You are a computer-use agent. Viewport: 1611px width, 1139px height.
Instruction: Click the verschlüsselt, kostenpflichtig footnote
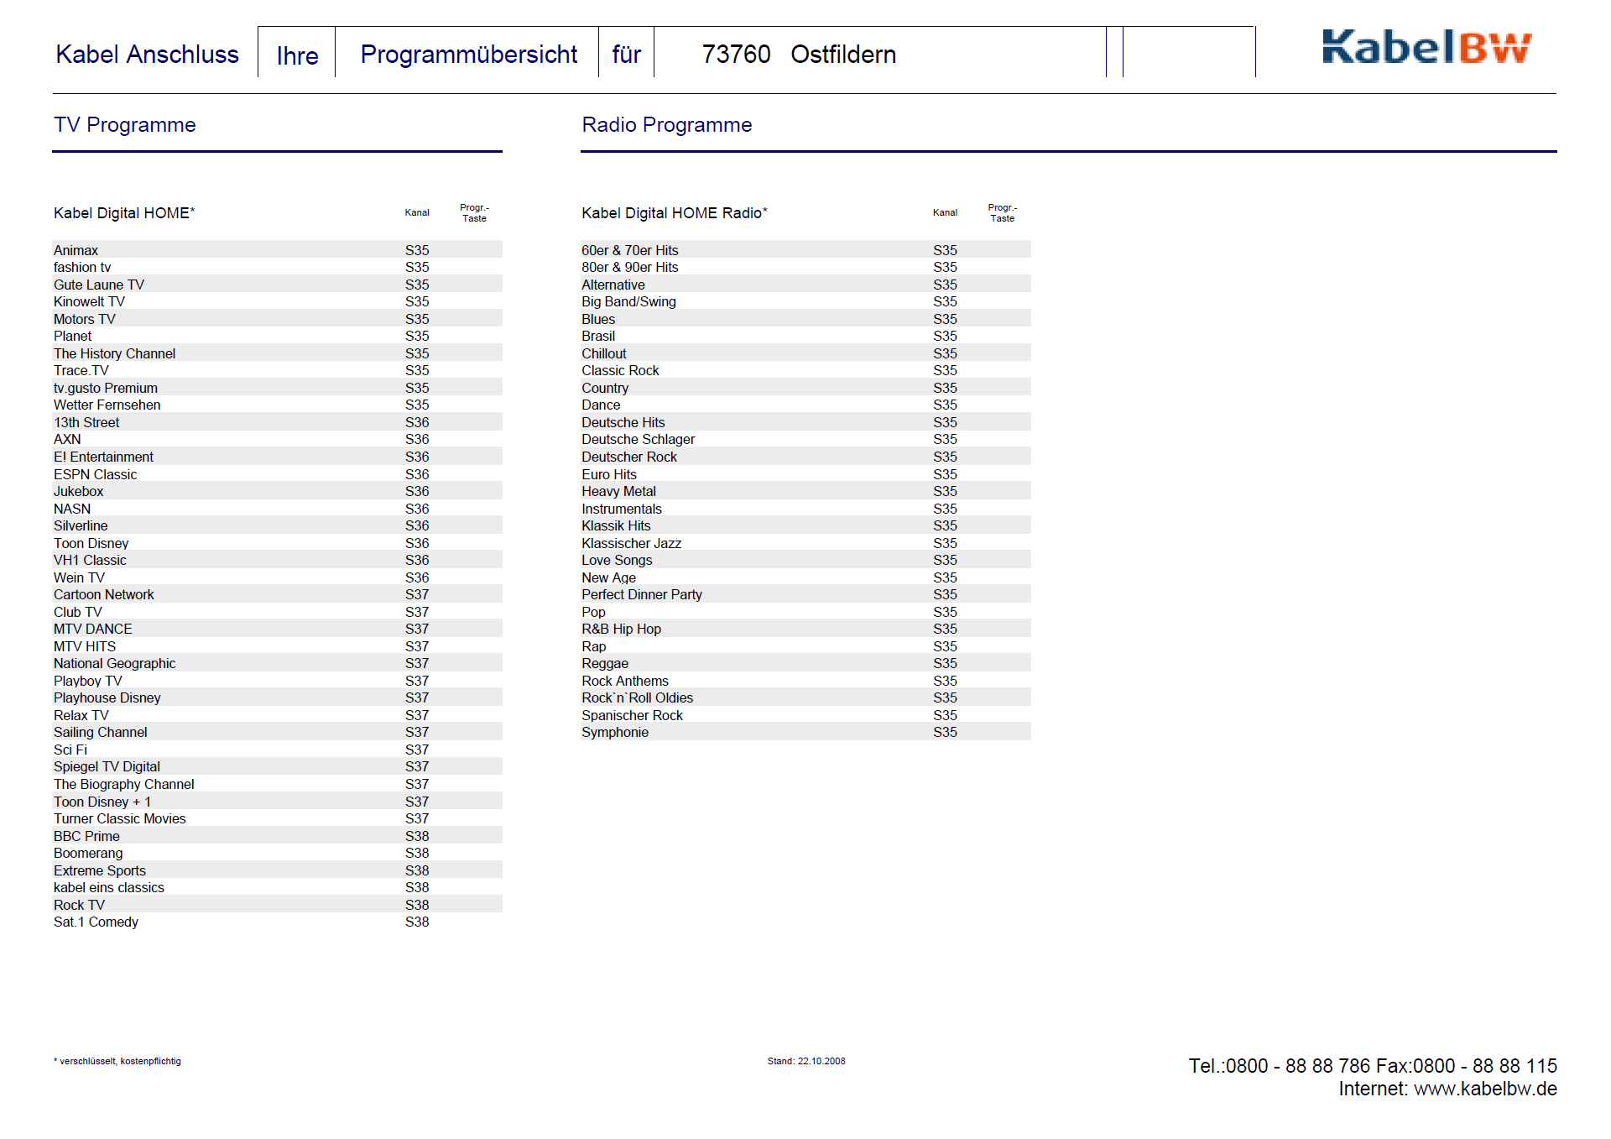click(118, 1061)
